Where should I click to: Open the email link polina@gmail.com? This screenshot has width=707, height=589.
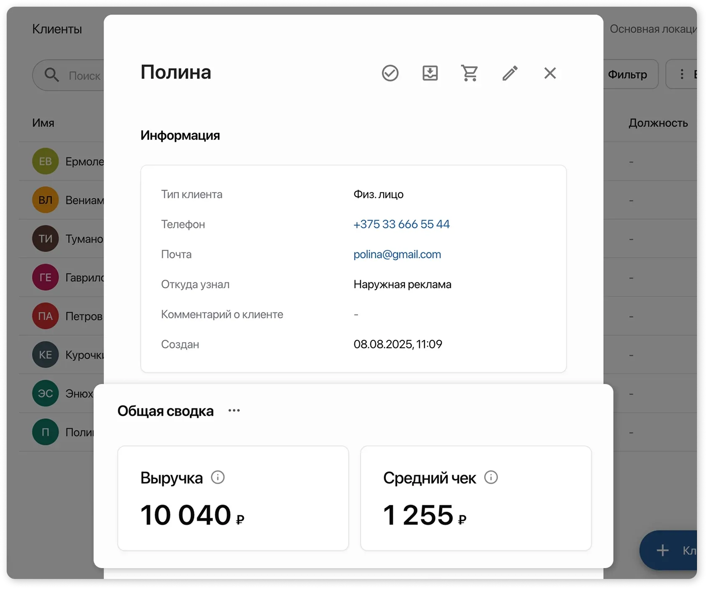click(397, 254)
